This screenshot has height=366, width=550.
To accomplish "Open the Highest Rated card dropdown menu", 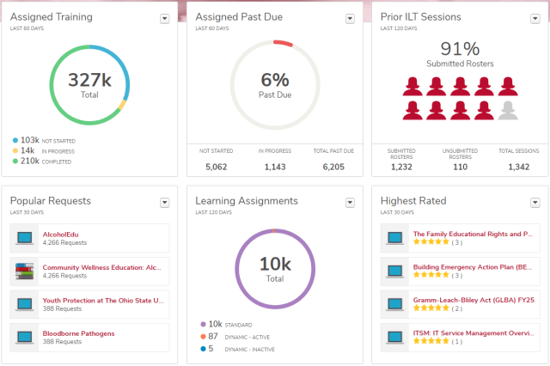I will 535,203.
